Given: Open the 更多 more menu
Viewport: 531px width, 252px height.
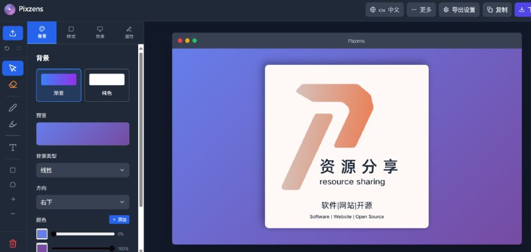Looking at the screenshot, I should point(421,10).
